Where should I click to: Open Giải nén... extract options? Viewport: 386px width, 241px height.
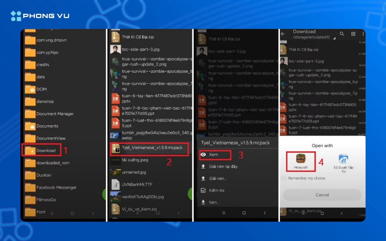(218, 178)
